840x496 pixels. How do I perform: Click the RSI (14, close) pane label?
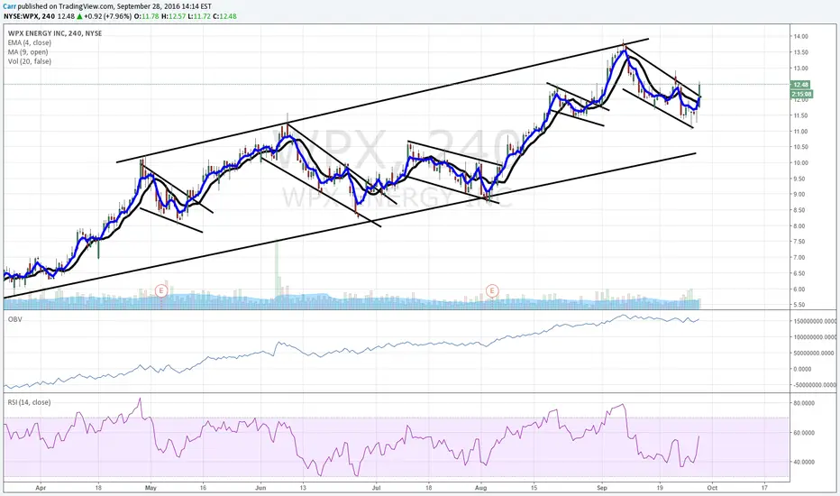point(29,402)
